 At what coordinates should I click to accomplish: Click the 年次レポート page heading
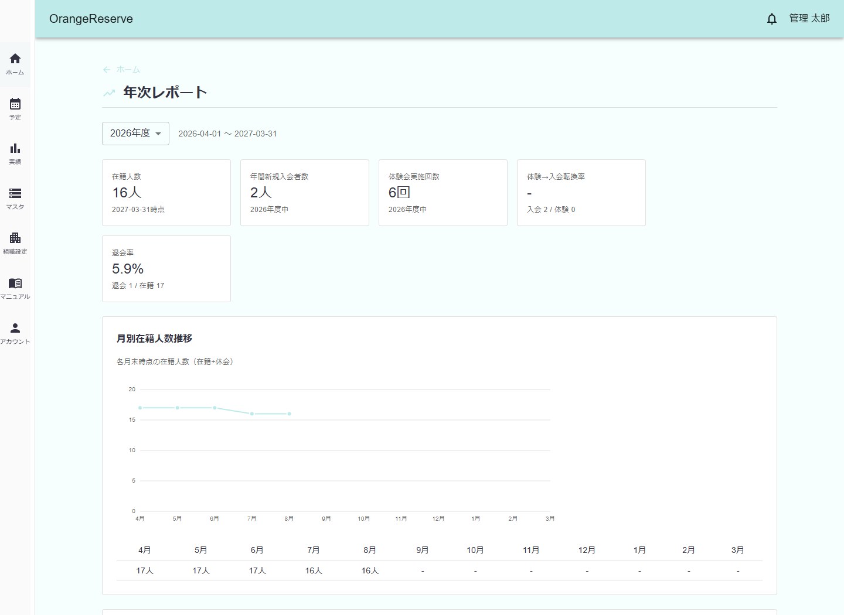click(165, 93)
